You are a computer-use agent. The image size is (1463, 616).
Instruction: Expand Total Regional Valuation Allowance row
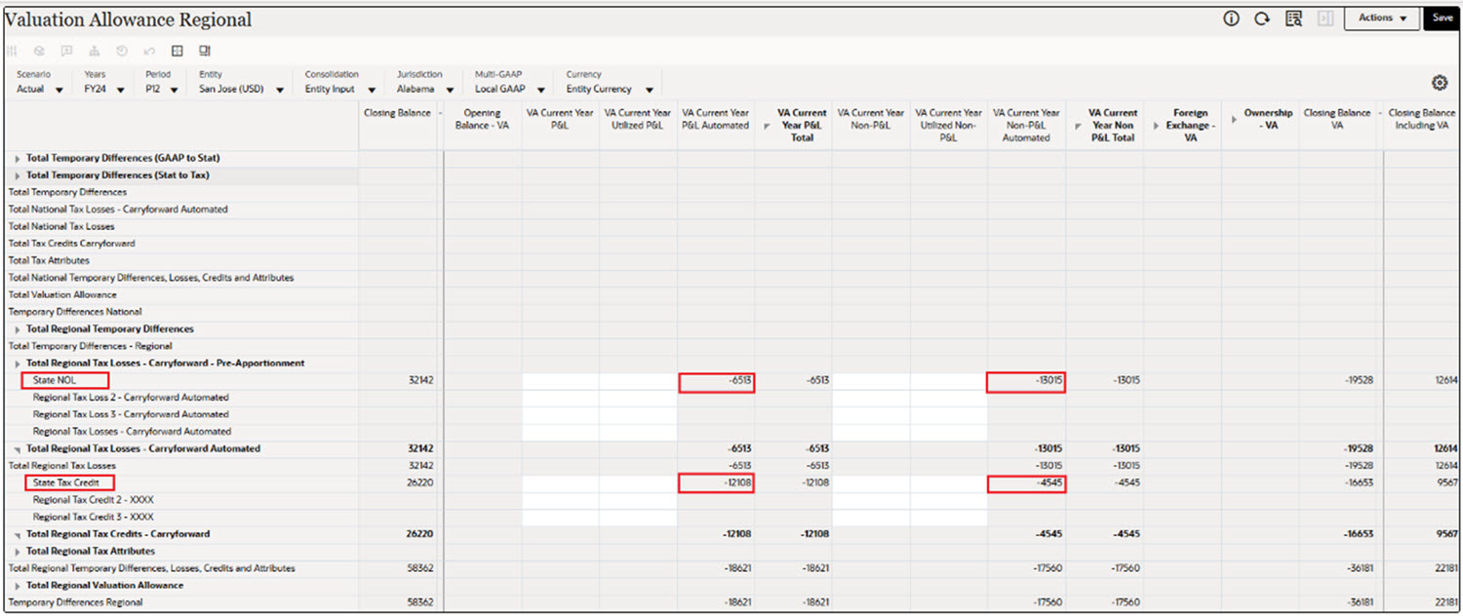(17, 585)
